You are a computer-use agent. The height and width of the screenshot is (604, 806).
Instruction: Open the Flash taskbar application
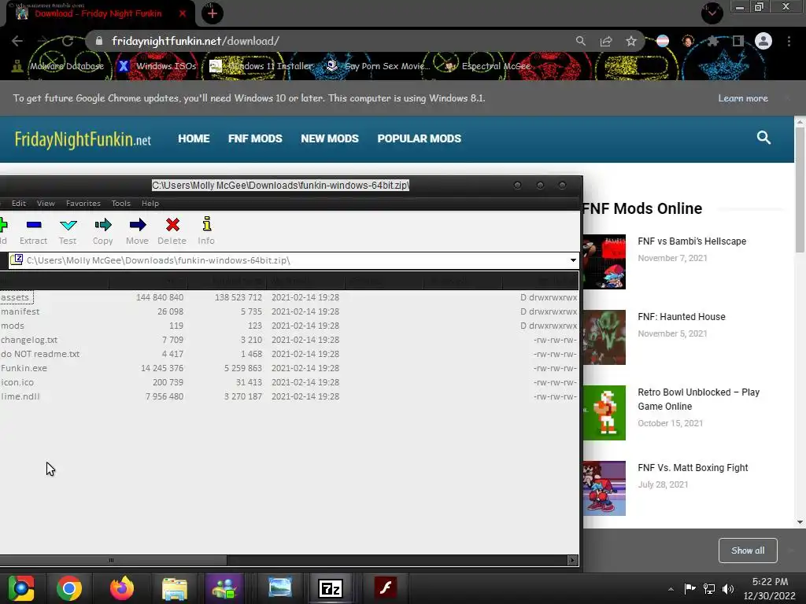click(385, 588)
